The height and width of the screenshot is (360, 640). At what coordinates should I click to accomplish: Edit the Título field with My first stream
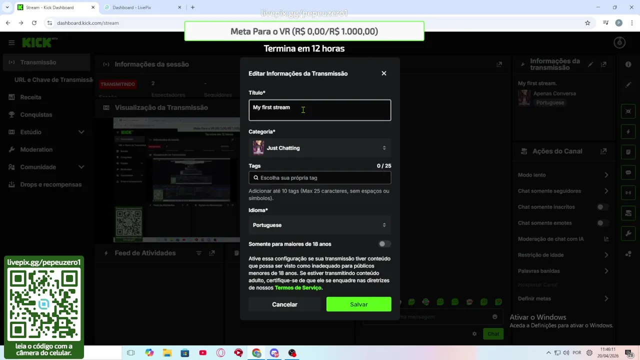[320, 110]
